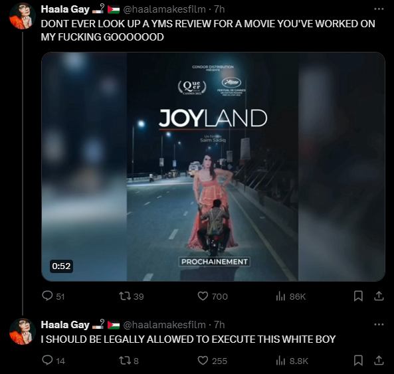Image resolution: width=394 pixels, height=374 pixels.
Task: Open more options for the first tweet
Action: [x=379, y=9]
